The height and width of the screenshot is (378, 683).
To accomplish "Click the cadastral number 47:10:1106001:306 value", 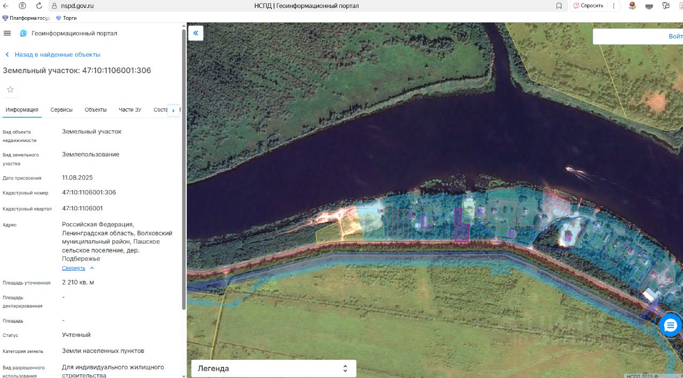I will pos(89,193).
